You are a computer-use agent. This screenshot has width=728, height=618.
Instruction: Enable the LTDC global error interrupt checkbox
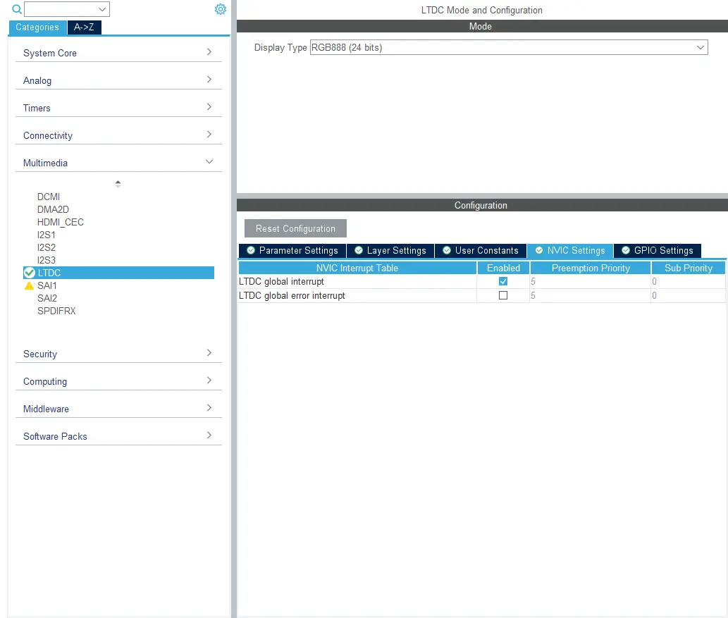point(503,295)
